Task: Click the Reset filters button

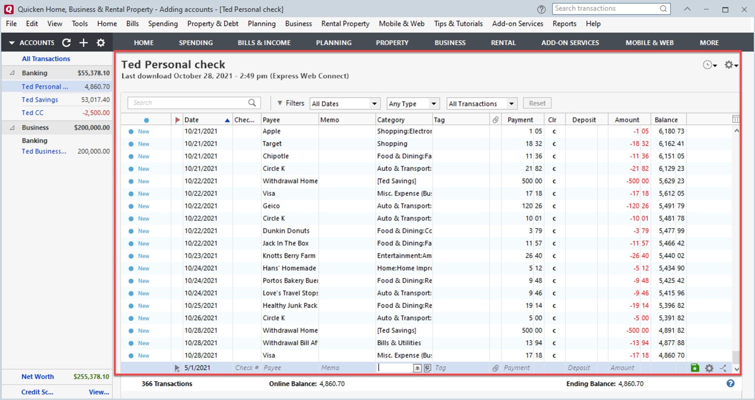Action: (x=537, y=103)
